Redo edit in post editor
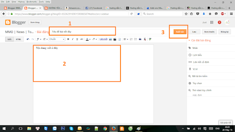This screenshot has width=235, height=132. pyautogui.click(x=33, y=39)
